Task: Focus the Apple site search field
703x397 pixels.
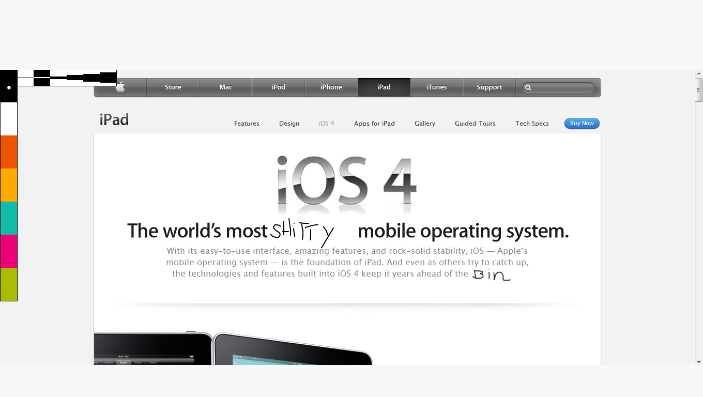Action: click(558, 88)
